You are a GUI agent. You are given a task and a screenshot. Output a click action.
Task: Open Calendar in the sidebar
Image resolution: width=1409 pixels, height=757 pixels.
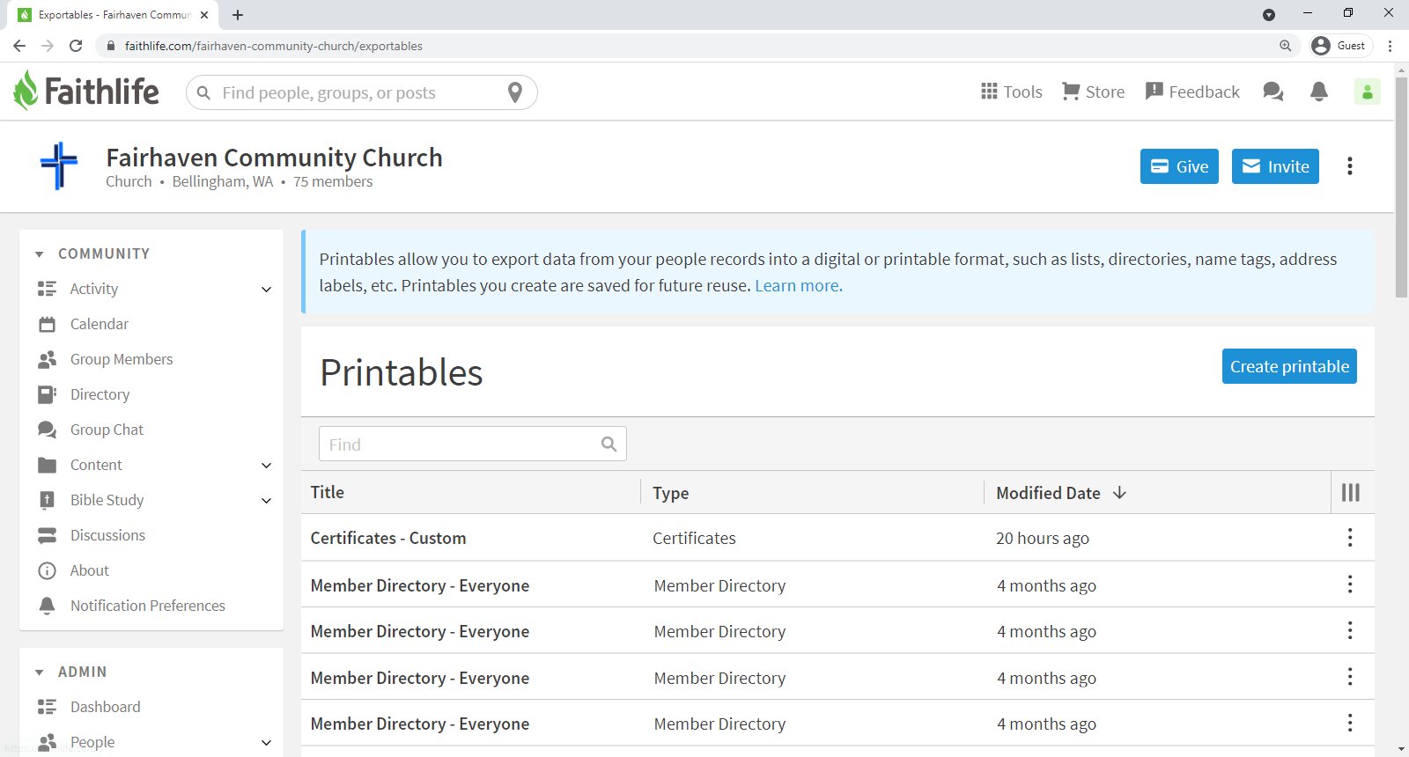pyautogui.click(x=100, y=324)
